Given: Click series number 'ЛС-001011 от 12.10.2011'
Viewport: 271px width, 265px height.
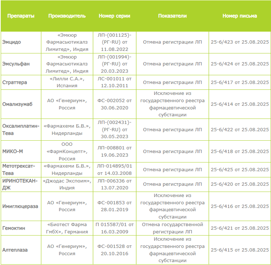Looking at the screenshot, I should [x=114, y=82].
